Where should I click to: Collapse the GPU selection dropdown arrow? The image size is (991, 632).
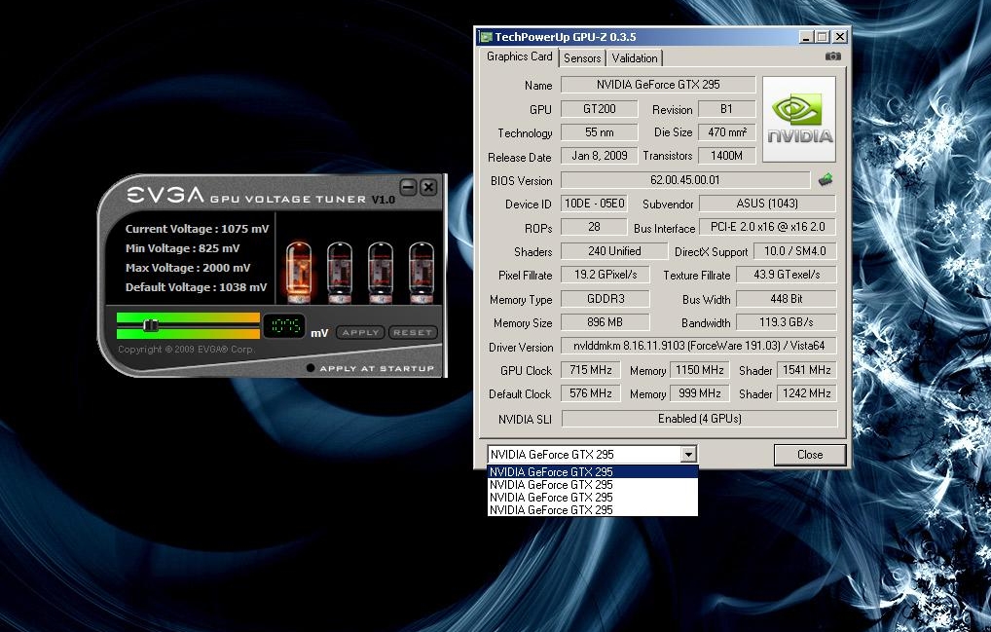click(689, 455)
